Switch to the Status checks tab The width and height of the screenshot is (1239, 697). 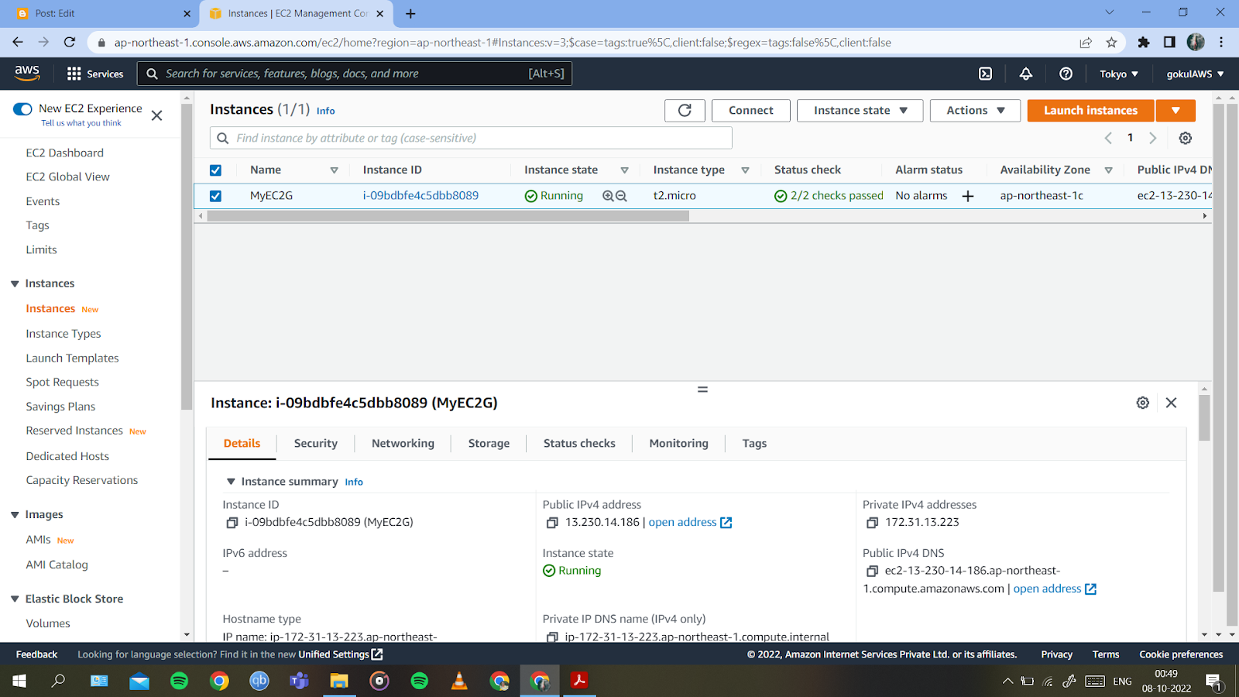579,444
